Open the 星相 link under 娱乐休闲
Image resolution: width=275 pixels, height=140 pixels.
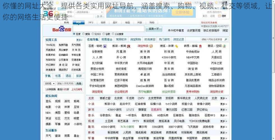click(x=67, y=113)
